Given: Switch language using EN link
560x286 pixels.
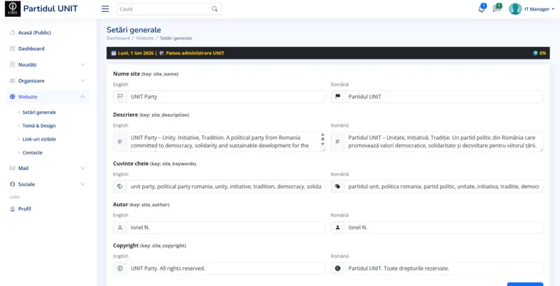Looking at the screenshot, I should coord(542,53).
